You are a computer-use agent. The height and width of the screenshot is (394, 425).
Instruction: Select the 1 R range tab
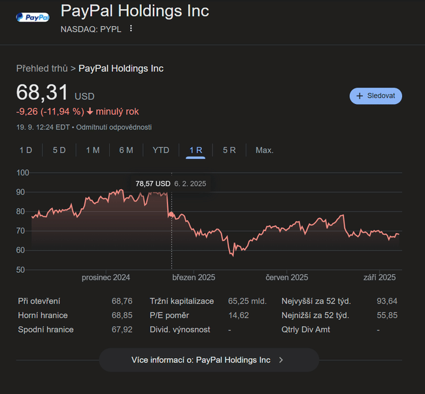point(195,150)
